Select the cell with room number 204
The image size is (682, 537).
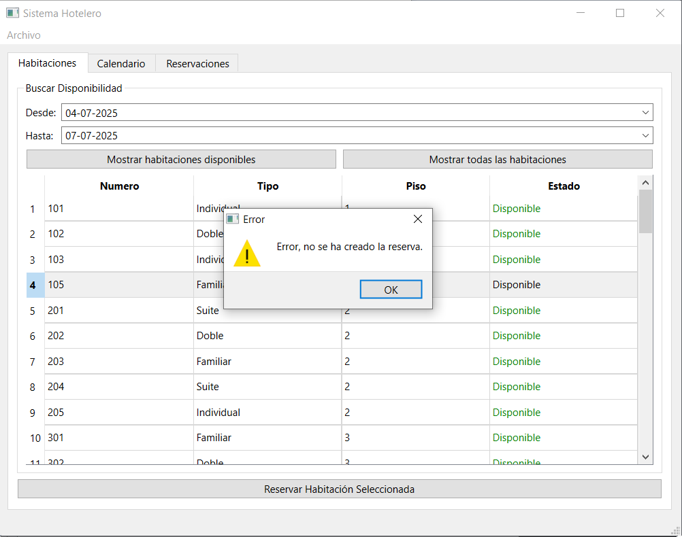click(118, 387)
